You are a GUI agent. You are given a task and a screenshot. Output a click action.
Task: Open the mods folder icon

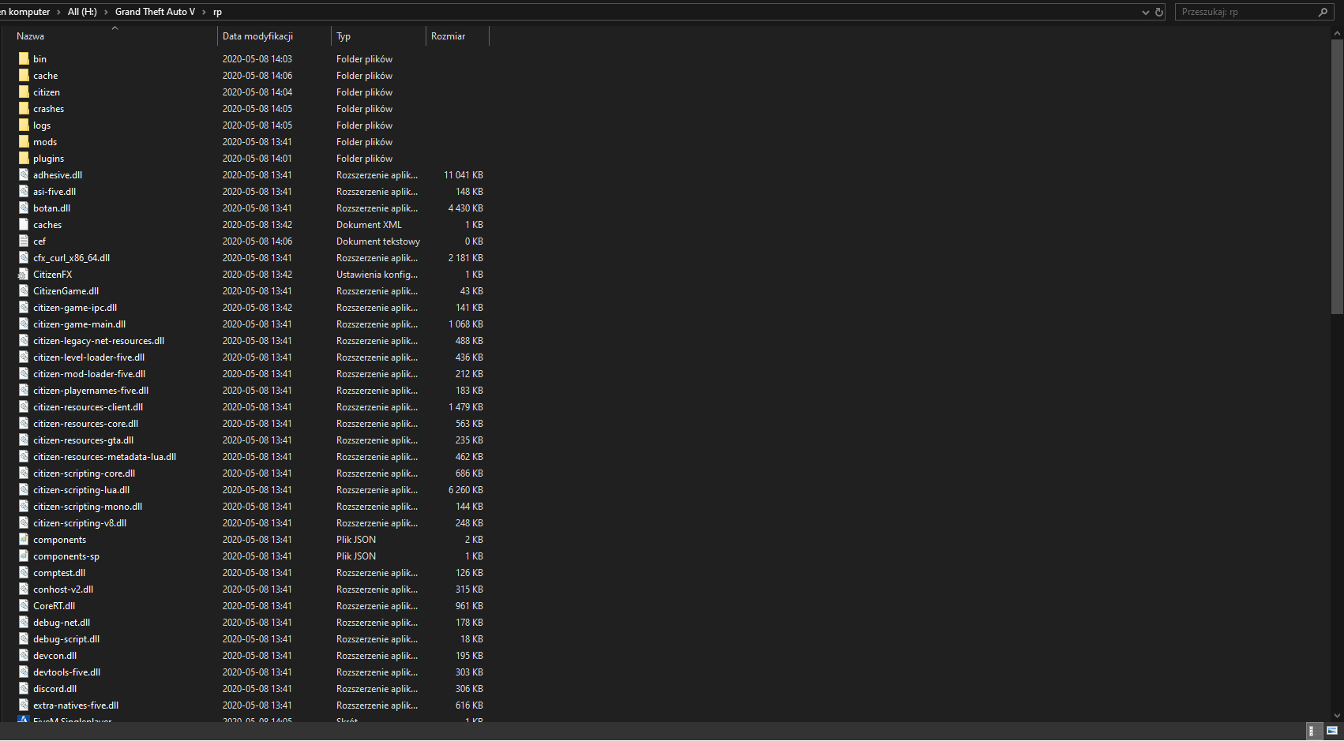[x=23, y=141]
